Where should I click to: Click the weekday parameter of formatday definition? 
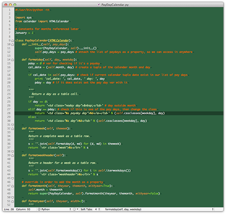pyautogui.click(x=68, y=60)
